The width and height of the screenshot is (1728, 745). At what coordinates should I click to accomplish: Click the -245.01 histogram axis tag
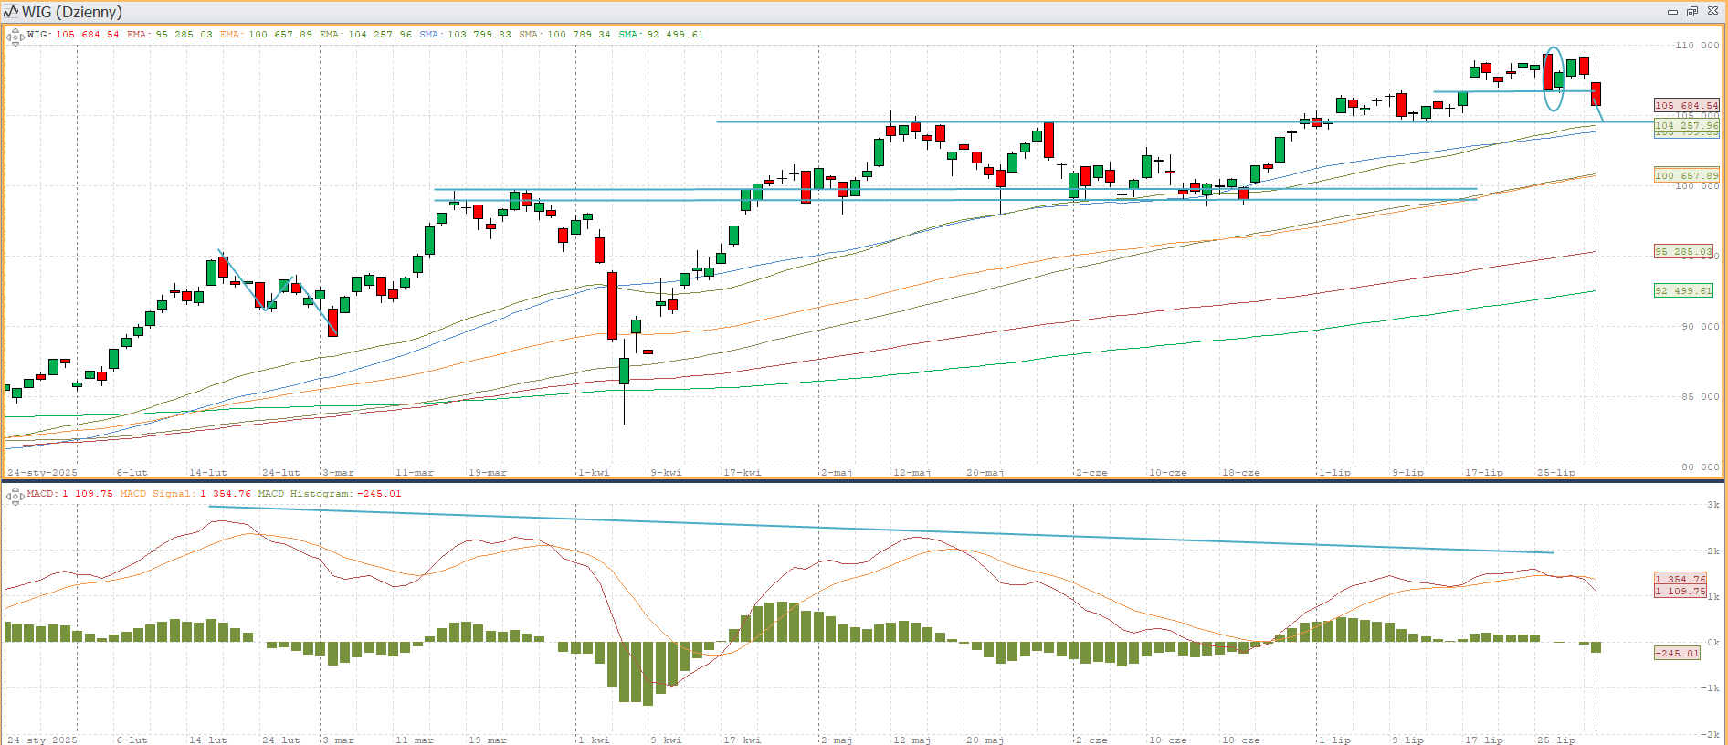[1677, 653]
